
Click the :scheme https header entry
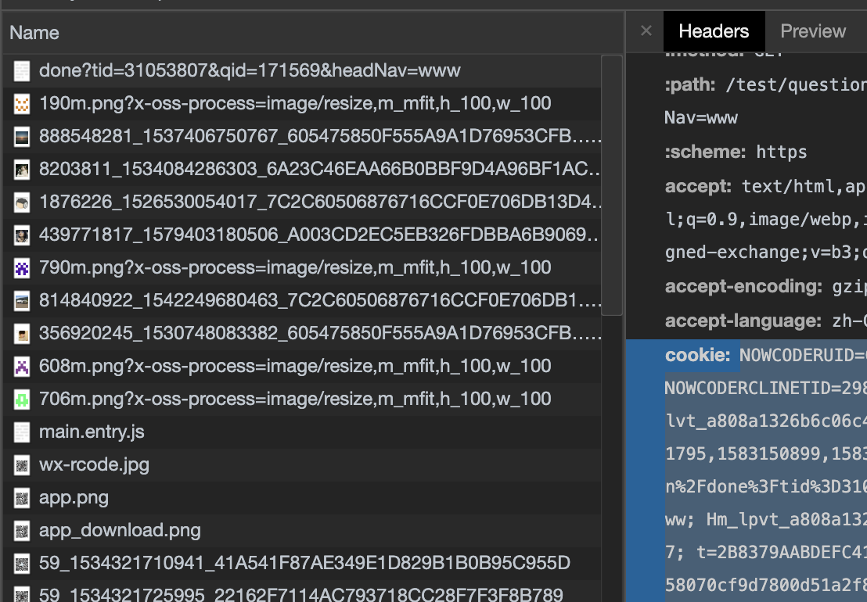point(736,152)
